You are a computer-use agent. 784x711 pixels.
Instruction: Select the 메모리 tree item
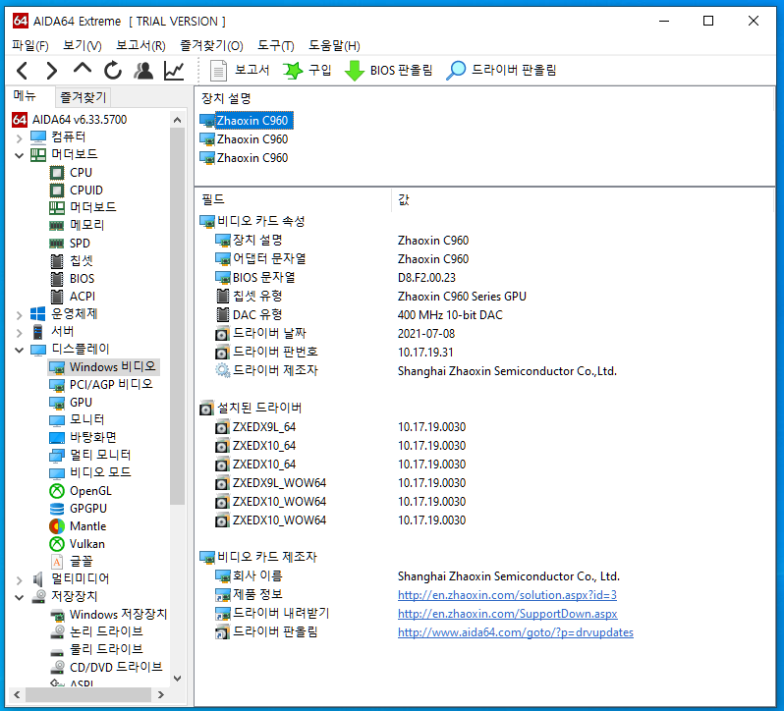77,225
